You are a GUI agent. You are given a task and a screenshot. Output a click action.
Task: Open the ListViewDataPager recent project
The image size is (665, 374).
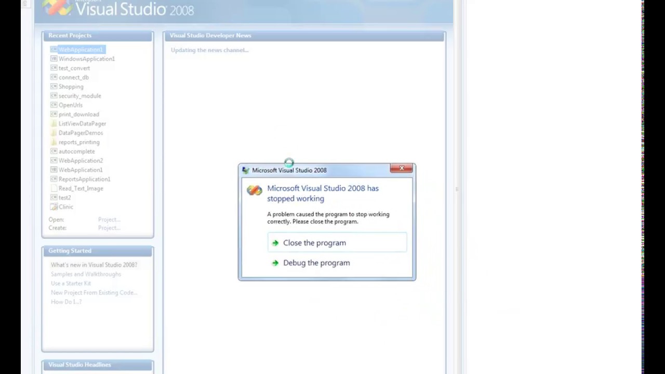pyautogui.click(x=83, y=124)
